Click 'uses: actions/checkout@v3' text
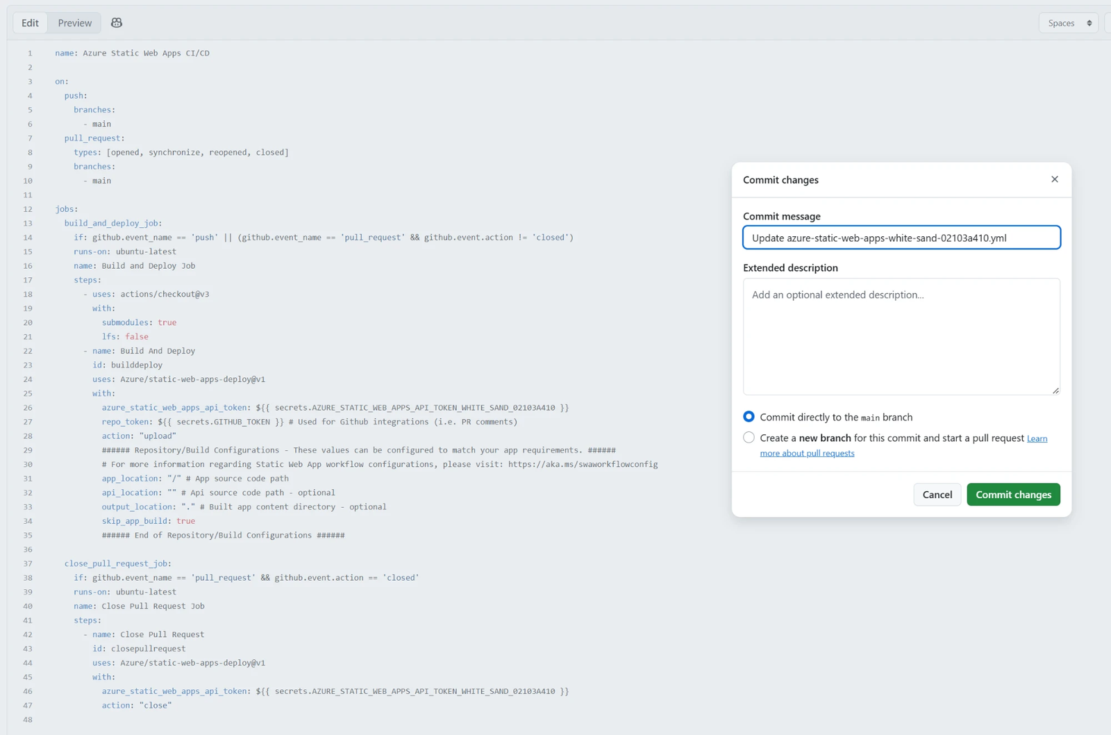1111x735 pixels. click(x=151, y=294)
